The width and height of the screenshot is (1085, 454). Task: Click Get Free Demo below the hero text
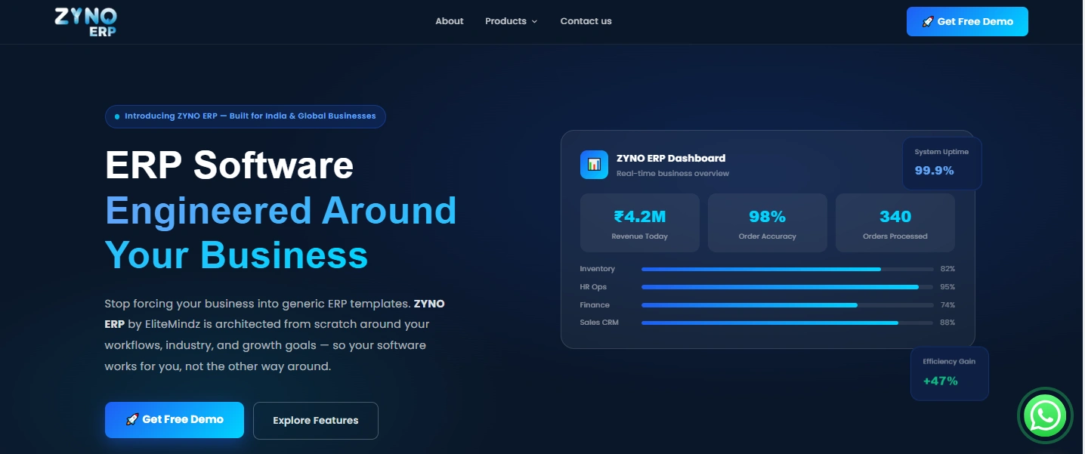175,420
